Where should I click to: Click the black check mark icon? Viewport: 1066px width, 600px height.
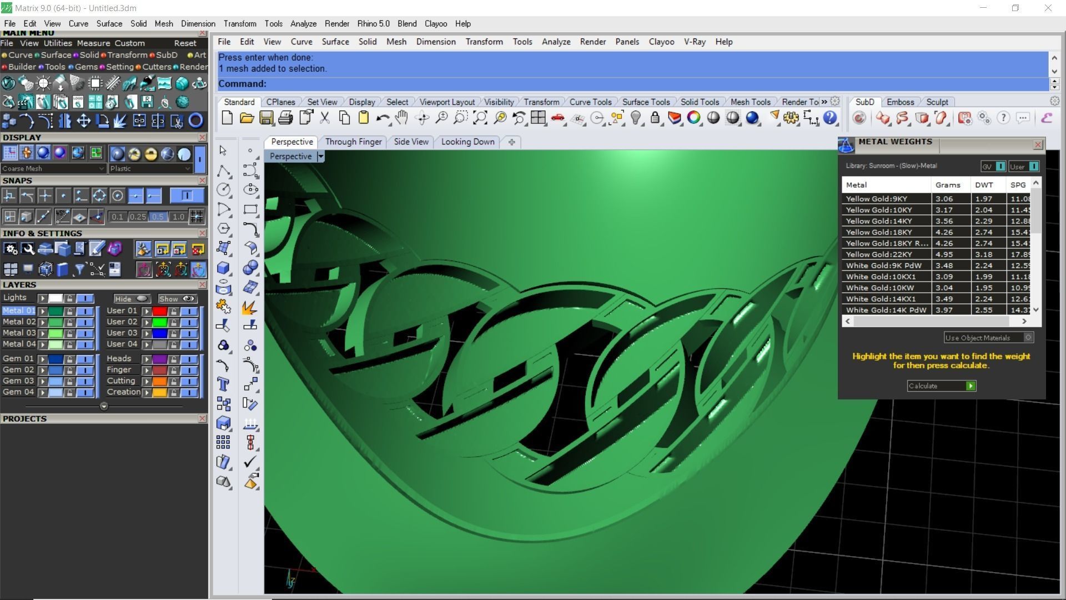tap(250, 462)
